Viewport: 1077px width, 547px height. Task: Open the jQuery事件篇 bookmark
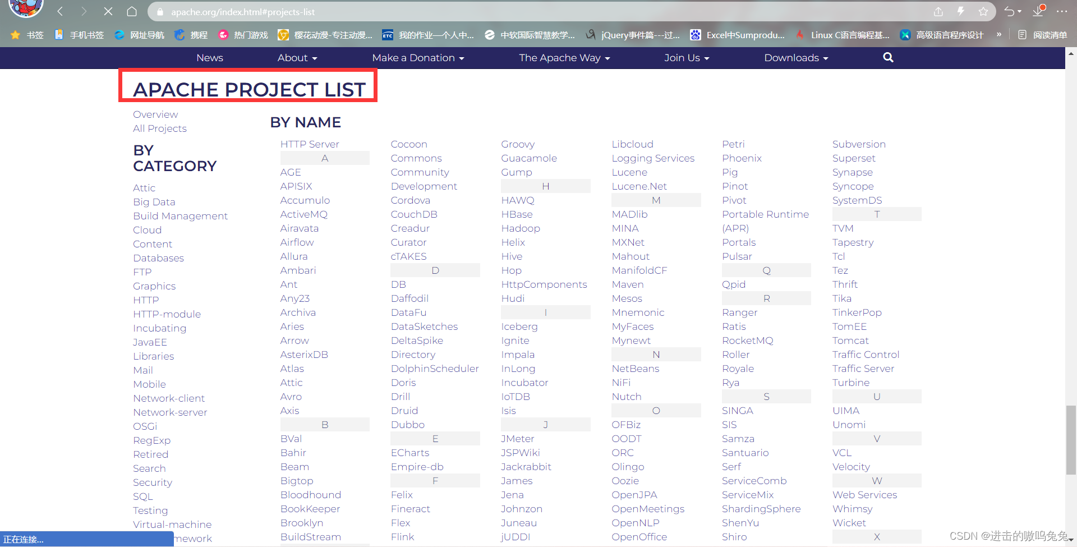point(633,35)
